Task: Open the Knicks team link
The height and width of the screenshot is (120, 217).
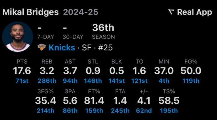Action: click(62, 47)
